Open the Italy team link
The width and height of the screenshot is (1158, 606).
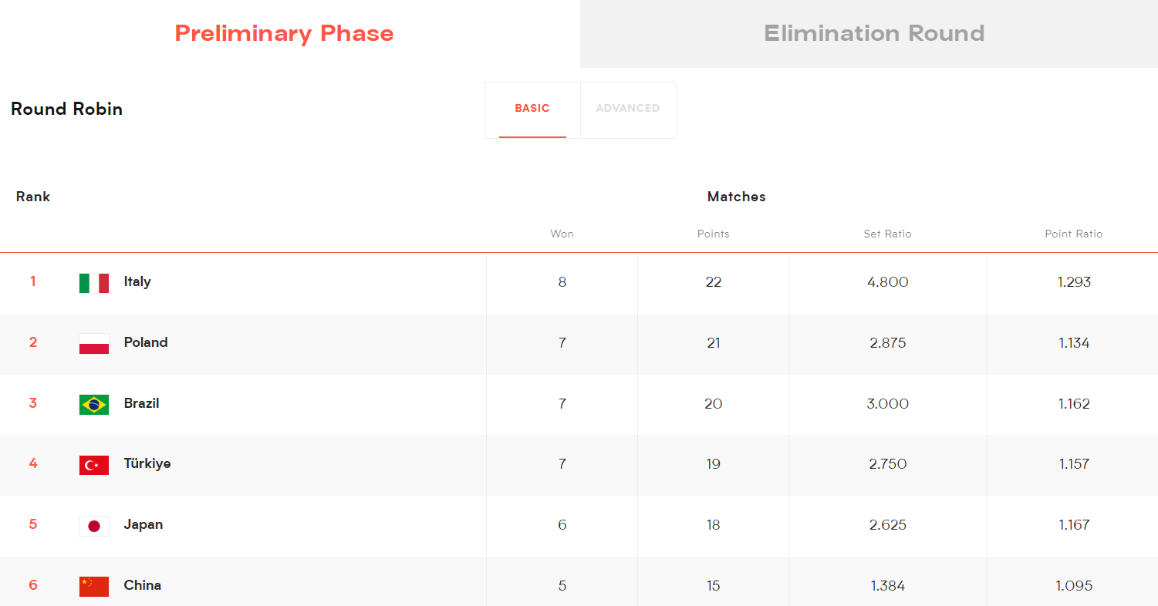[x=137, y=282]
